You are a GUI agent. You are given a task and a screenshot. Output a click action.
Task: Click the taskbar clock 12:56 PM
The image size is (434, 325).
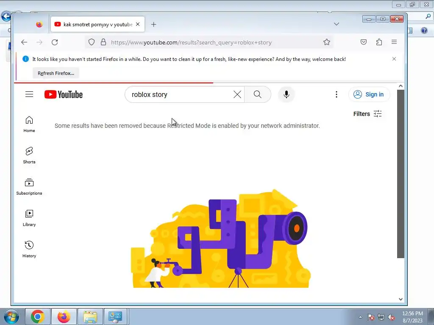412,317
